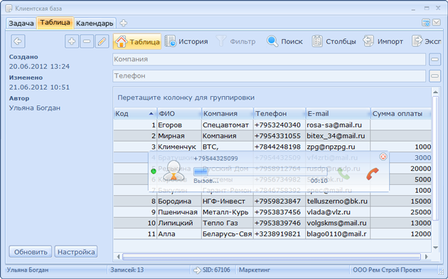This screenshot has height=279, width=448.
Task: Select the Таблица tab
Action: (55, 23)
